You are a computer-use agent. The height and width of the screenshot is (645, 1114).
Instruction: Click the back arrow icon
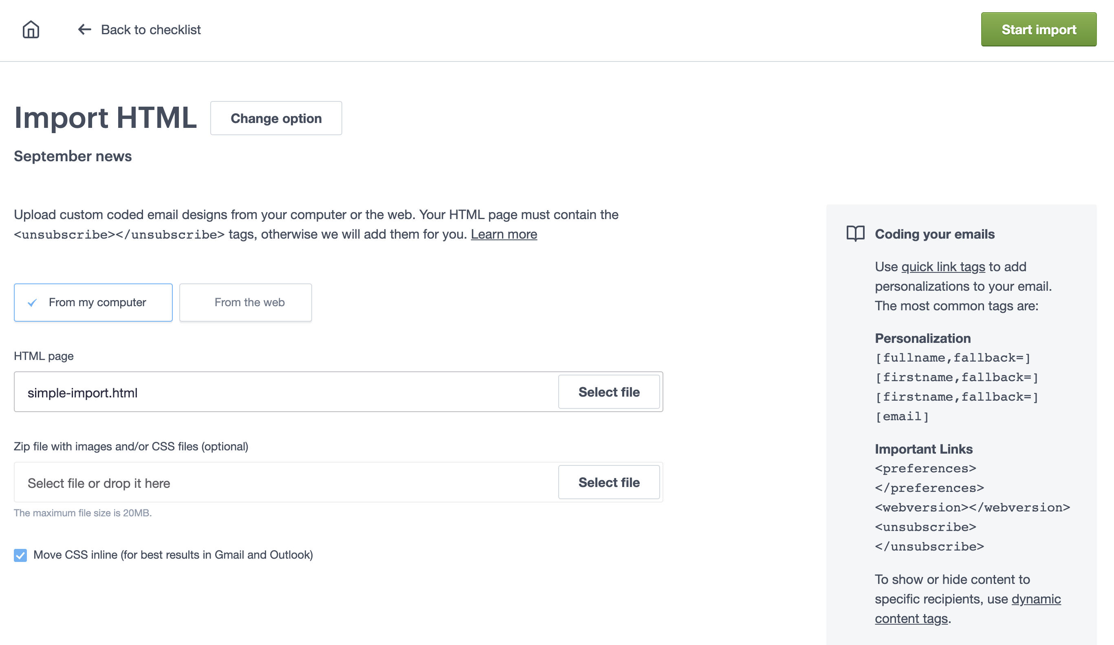pyautogui.click(x=84, y=29)
